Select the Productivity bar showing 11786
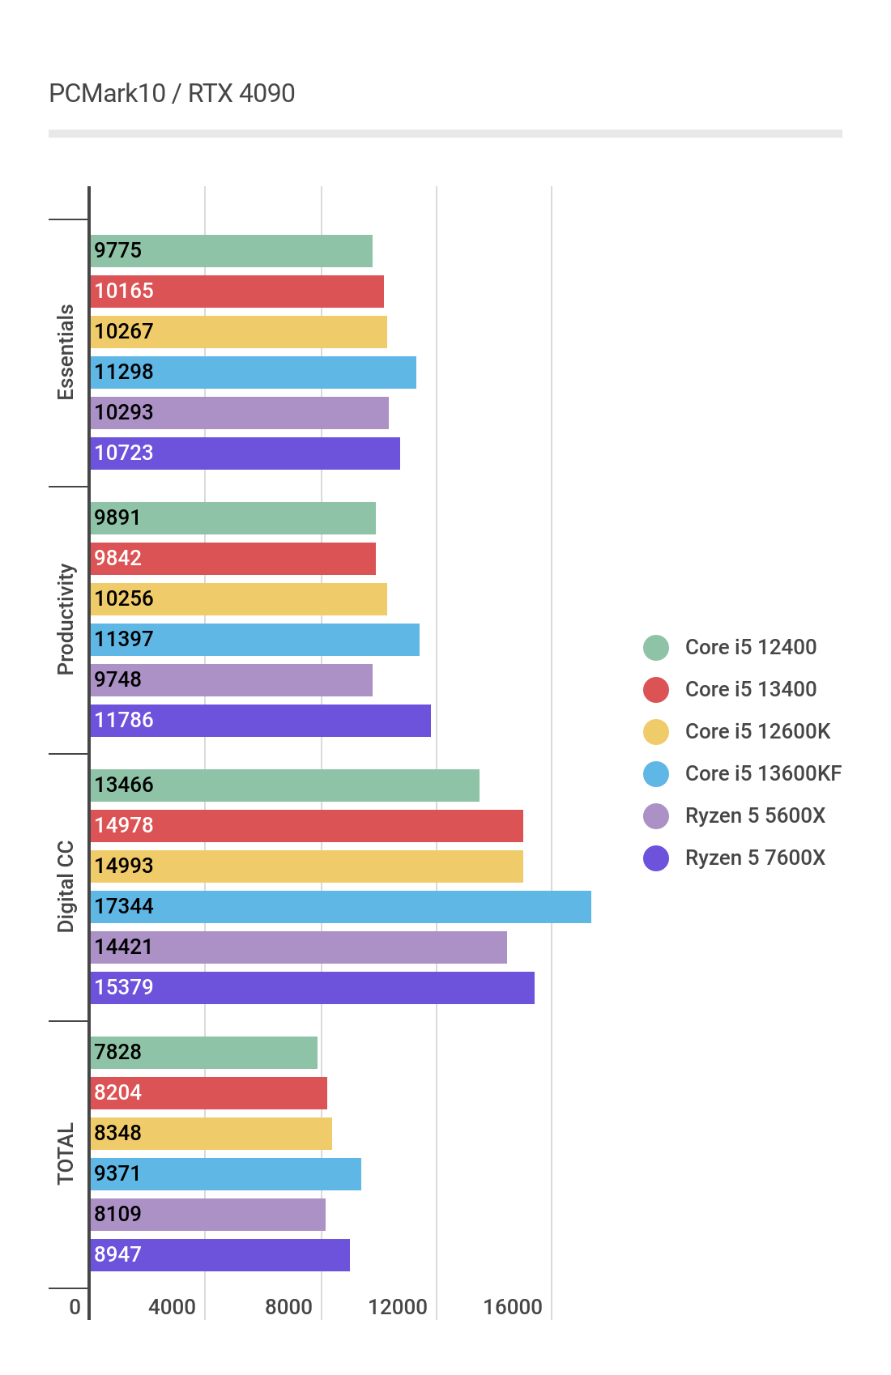The width and height of the screenshot is (891, 1375). (260, 721)
